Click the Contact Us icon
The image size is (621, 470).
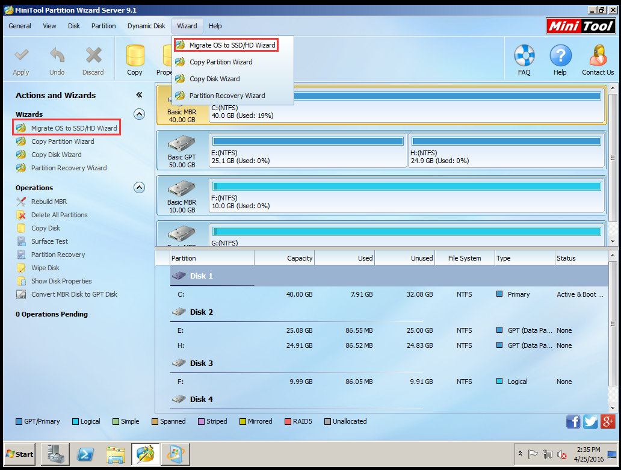[598, 60]
